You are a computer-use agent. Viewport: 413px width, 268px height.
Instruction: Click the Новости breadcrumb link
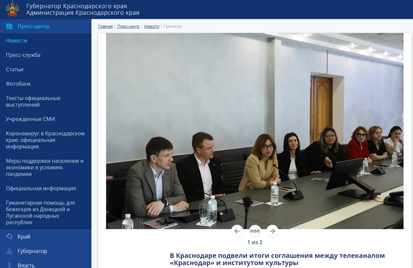[151, 26]
